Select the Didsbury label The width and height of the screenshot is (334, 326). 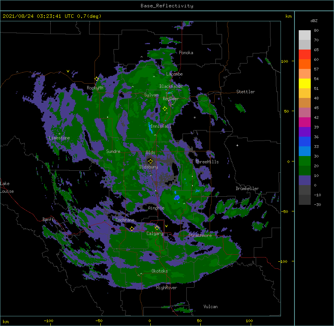pyautogui.click(x=148, y=167)
